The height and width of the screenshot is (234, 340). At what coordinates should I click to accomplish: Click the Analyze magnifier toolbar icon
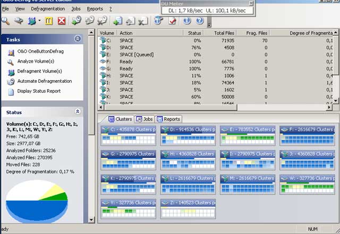[x=6, y=21]
